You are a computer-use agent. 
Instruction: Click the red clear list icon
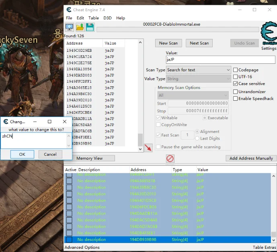(x=170, y=159)
